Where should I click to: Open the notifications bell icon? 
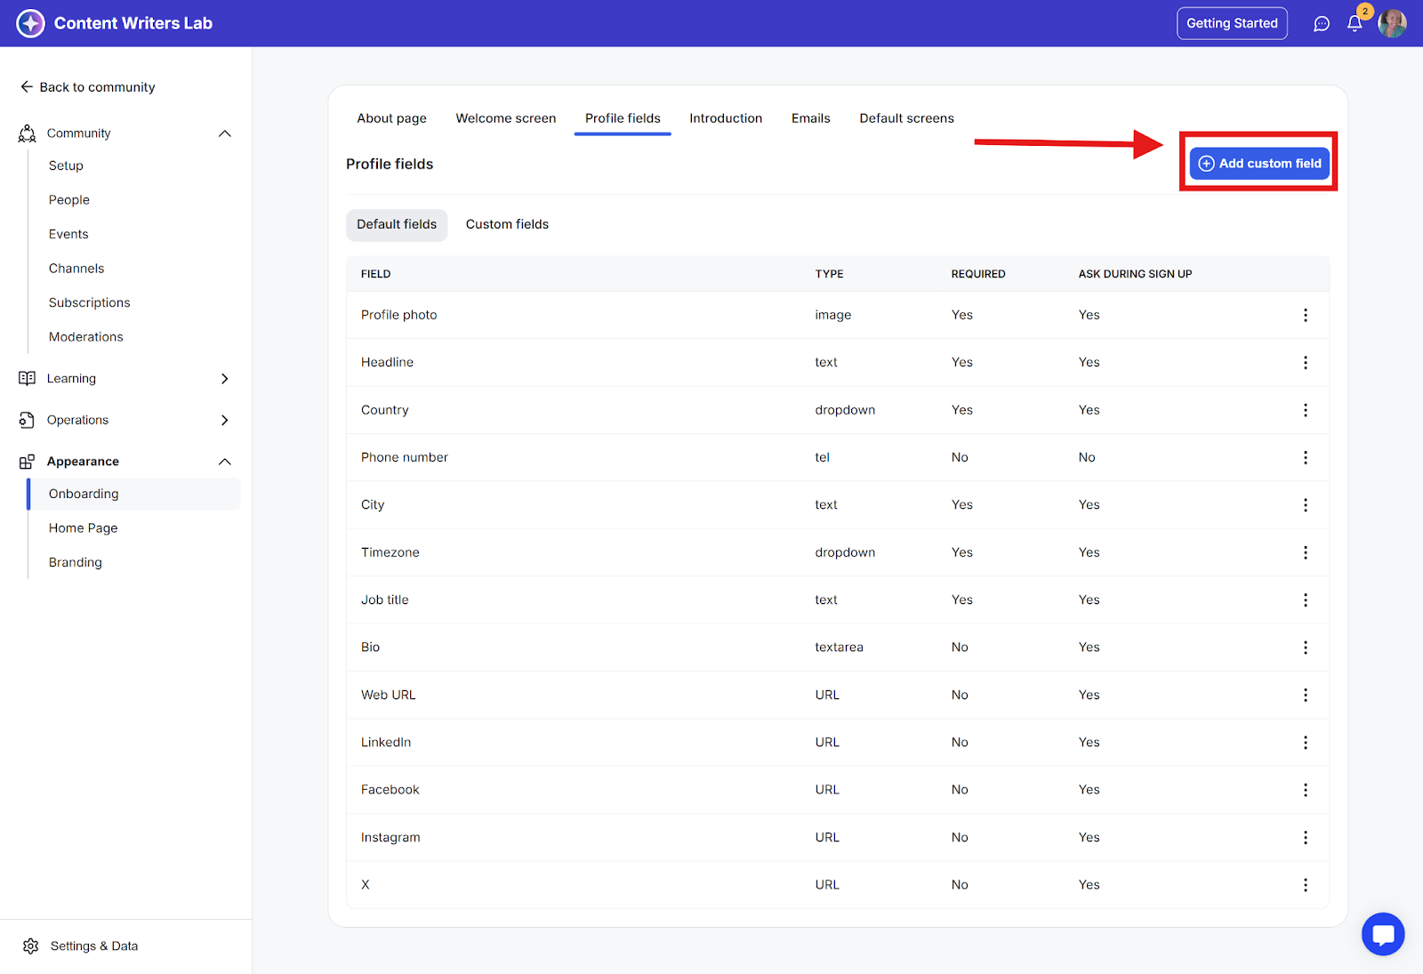1354,24
